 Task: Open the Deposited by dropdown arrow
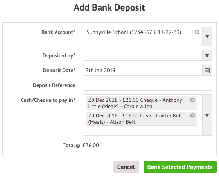[x=207, y=55]
